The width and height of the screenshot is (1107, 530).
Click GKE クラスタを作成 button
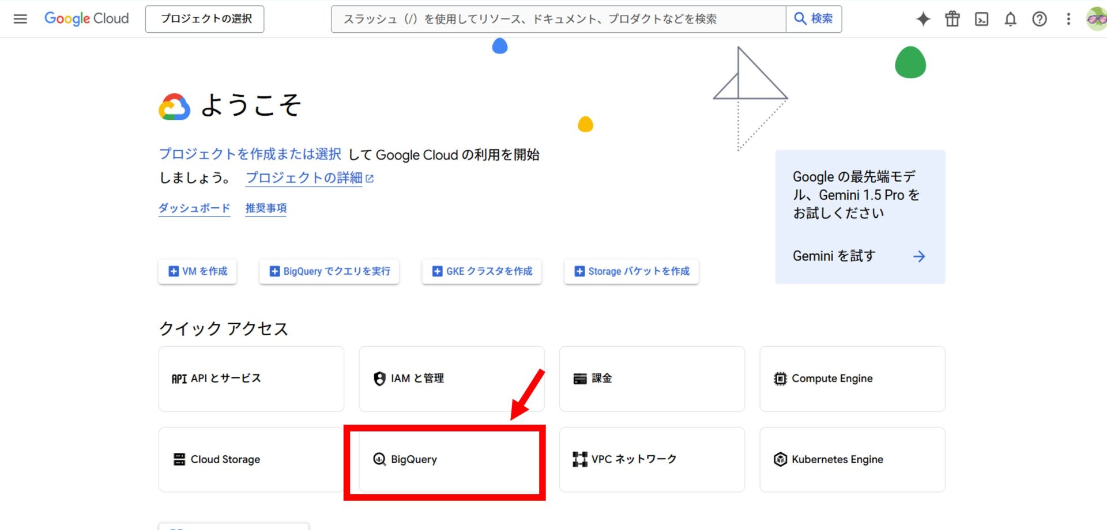[x=481, y=271]
